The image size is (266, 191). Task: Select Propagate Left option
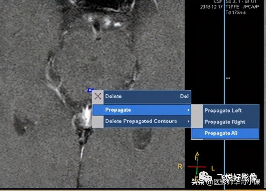coord(223,110)
